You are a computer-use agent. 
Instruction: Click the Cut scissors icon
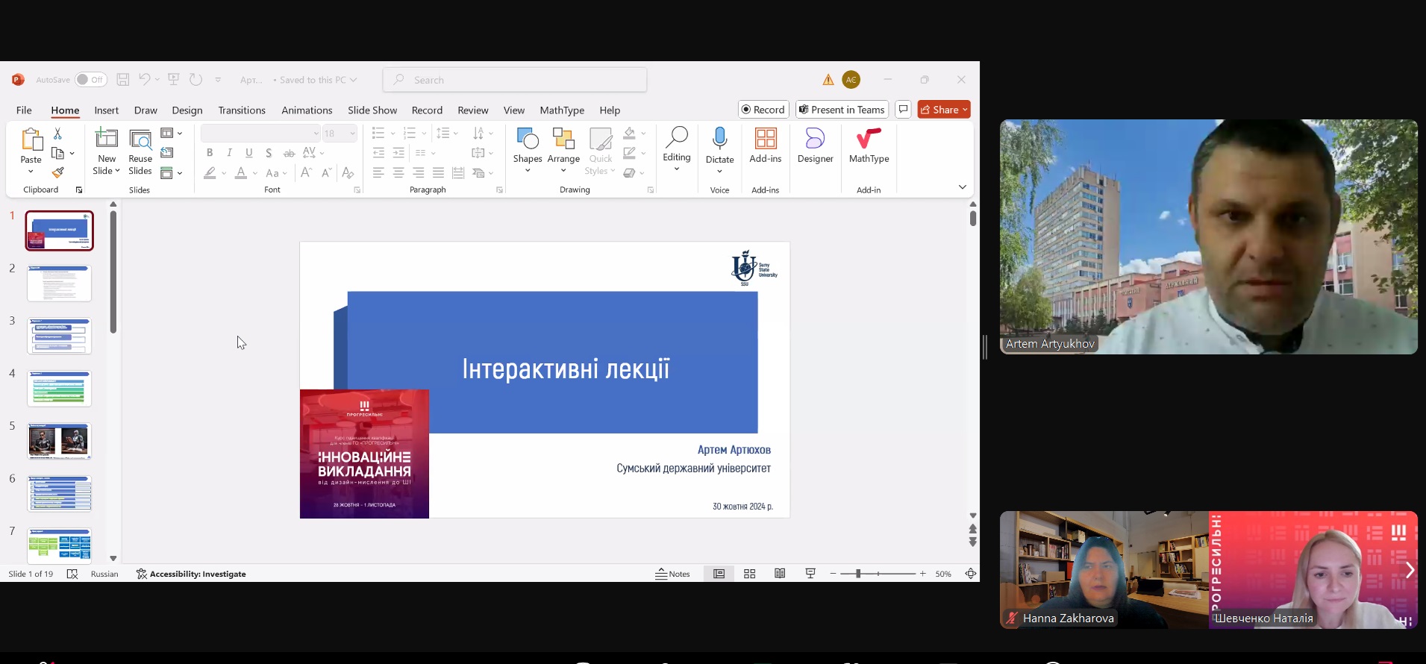click(x=57, y=134)
